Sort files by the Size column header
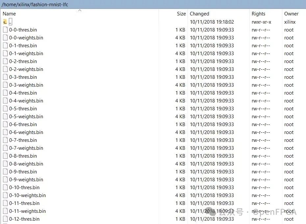The height and width of the screenshot is (224, 306). (181, 14)
